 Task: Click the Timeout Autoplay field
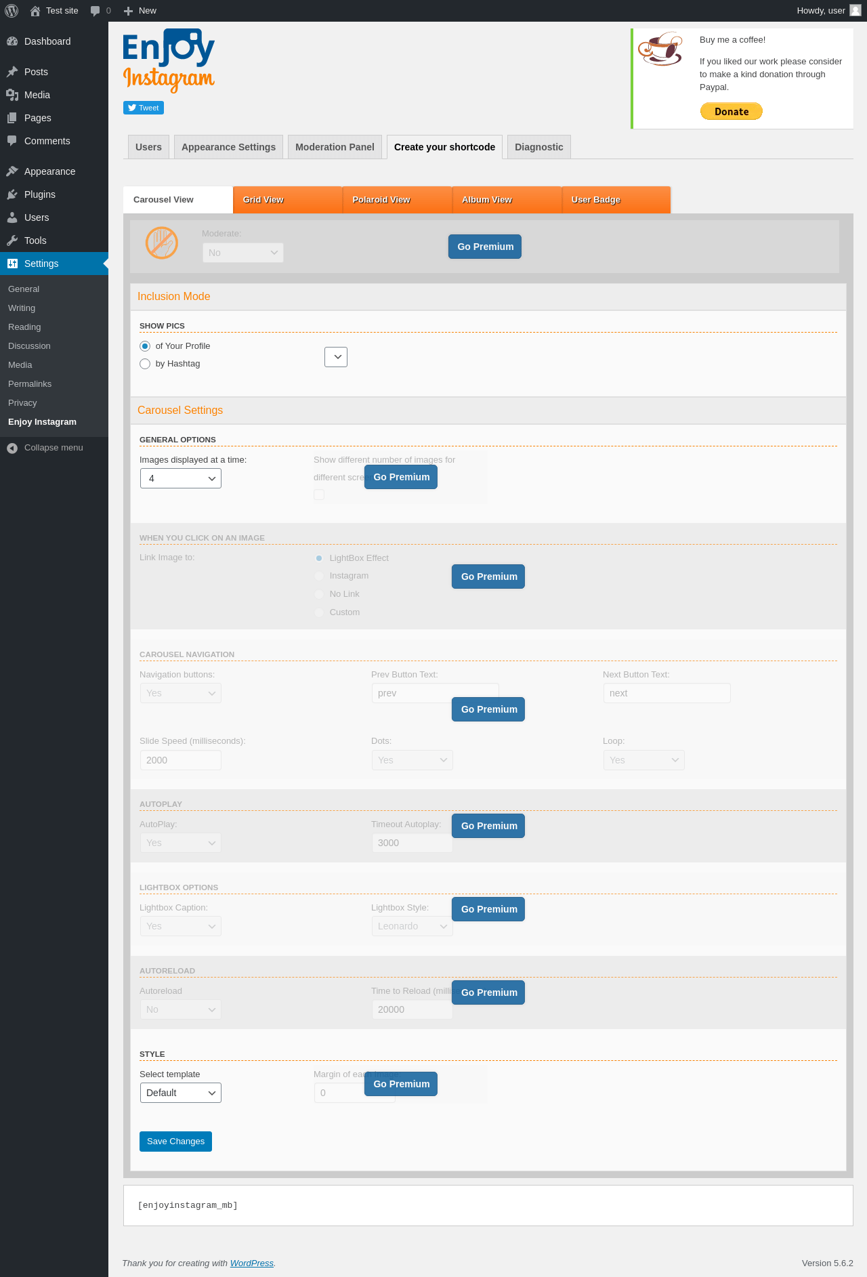click(413, 843)
